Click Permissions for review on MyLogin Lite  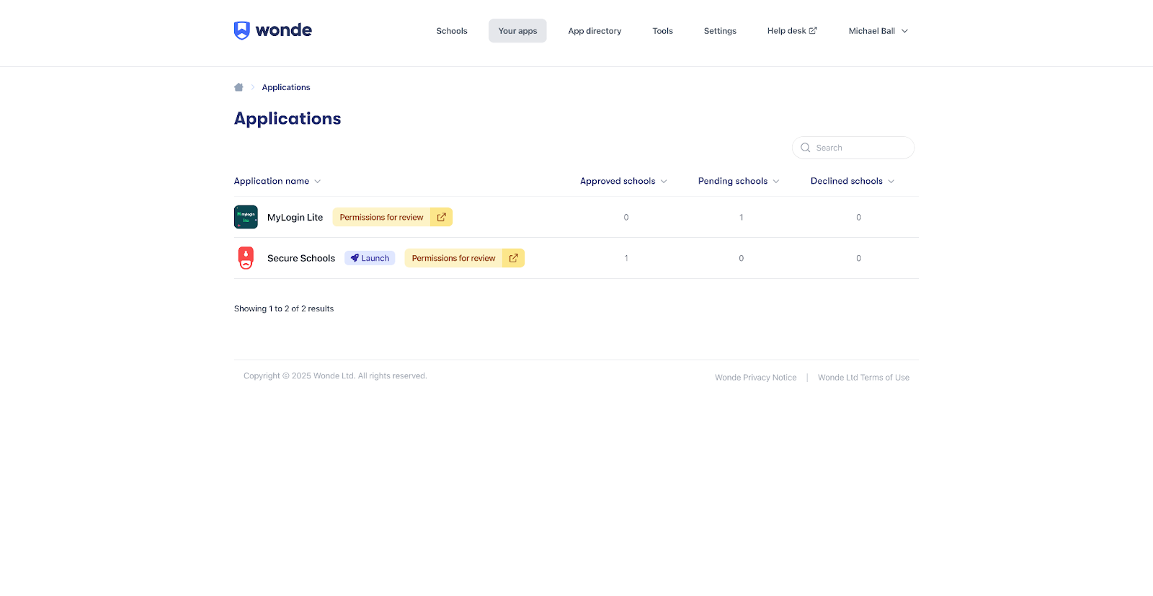pyautogui.click(x=381, y=217)
